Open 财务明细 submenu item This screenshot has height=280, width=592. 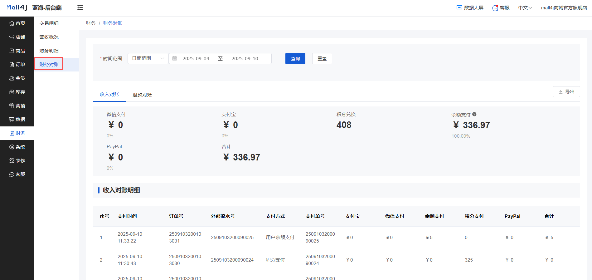(x=56, y=51)
